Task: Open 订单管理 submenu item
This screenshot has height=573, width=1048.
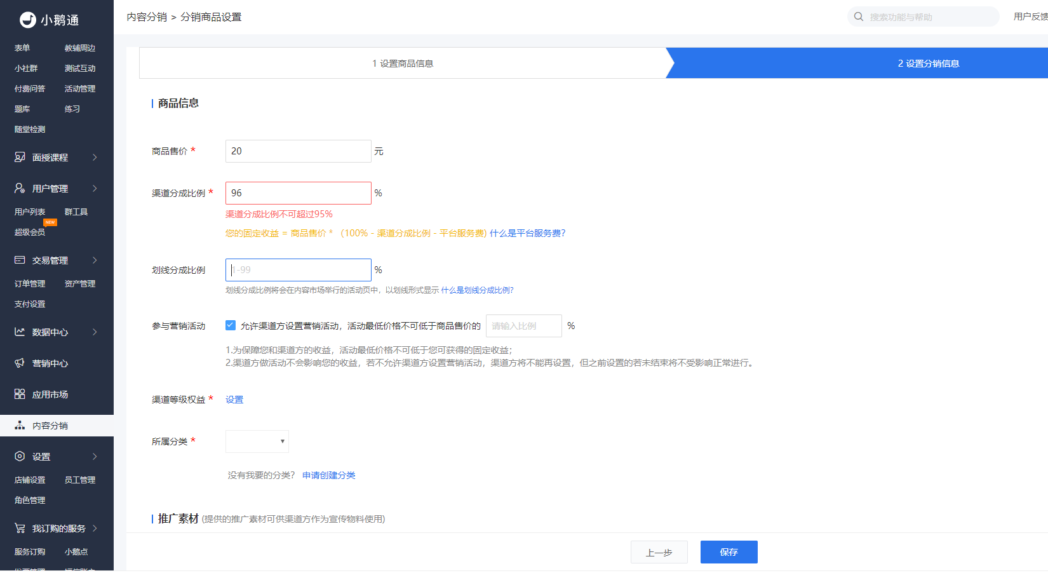Action: click(30, 284)
